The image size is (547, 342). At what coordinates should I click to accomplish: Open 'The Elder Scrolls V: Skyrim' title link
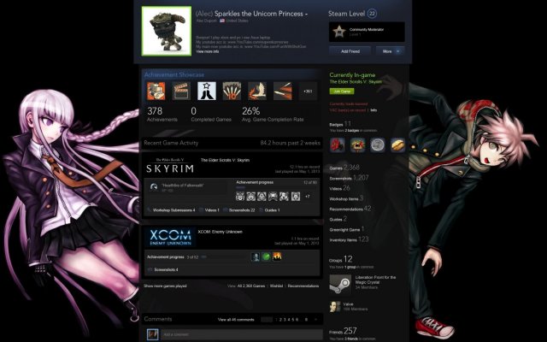225,160
